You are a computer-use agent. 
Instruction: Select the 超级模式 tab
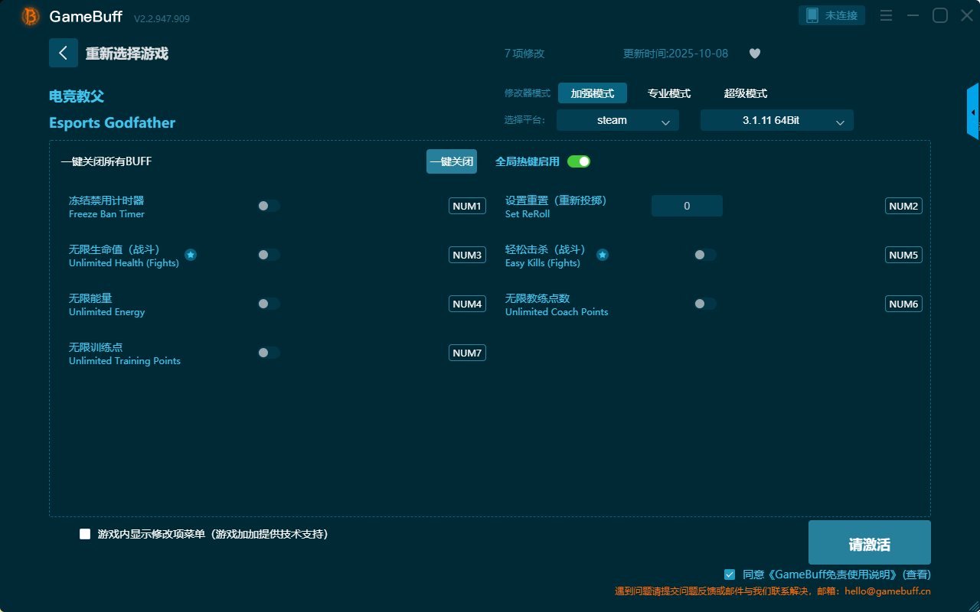click(745, 93)
